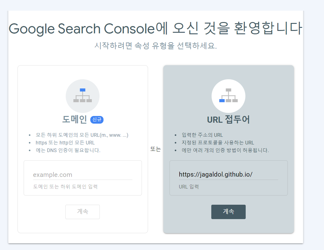Click the 시작하려면 속성 유형을 선택하세요 subtitle
Image resolution: width=324 pixels, height=250 pixels.
point(155,46)
